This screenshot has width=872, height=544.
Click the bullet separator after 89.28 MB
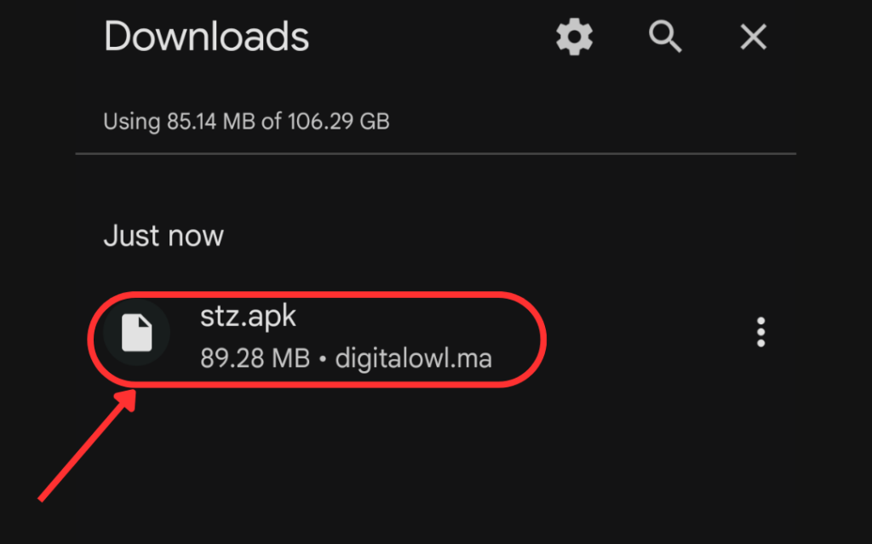pos(323,358)
